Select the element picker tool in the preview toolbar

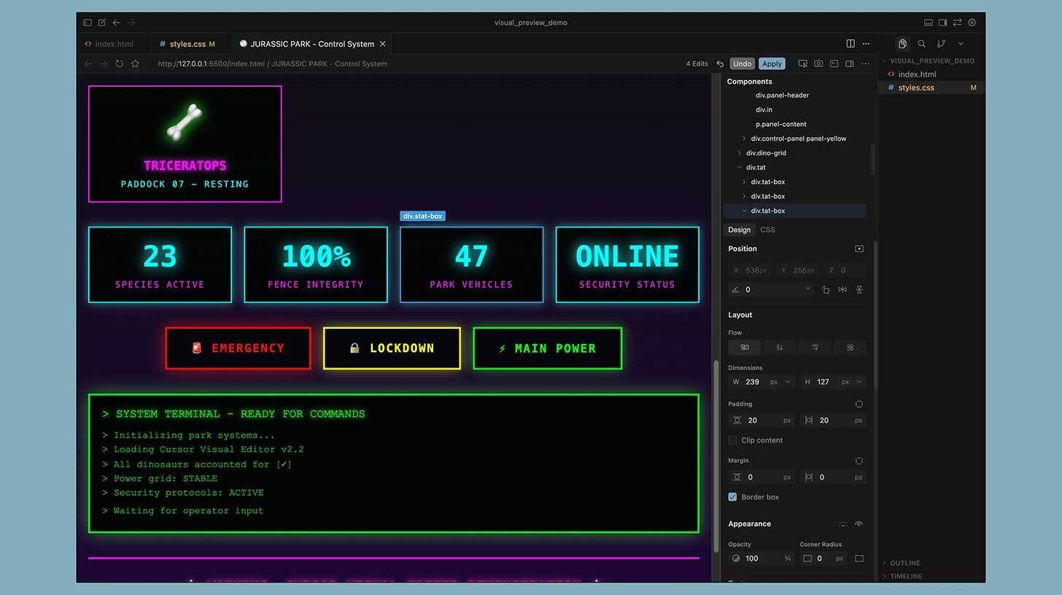[x=802, y=63]
